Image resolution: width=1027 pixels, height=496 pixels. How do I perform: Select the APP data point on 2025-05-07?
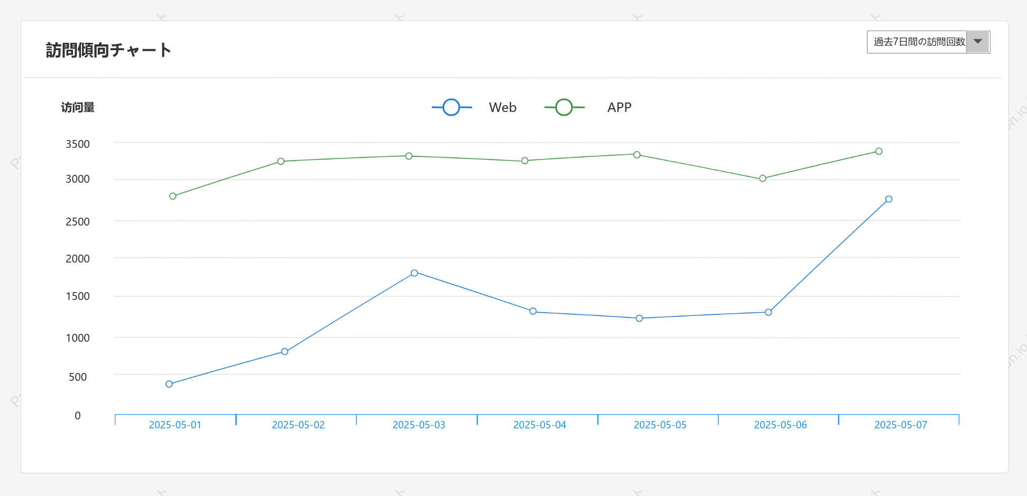click(879, 151)
